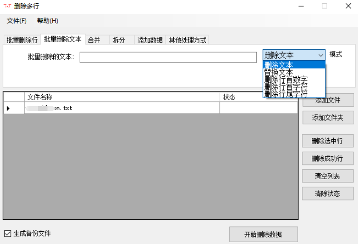The image size is (358, 244).
Task: Switch to the 合并 tab
Action: tap(97, 40)
